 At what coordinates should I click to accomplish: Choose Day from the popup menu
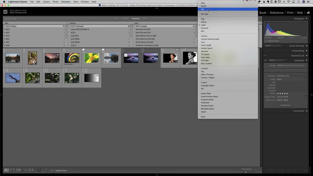[x=228, y=9]
